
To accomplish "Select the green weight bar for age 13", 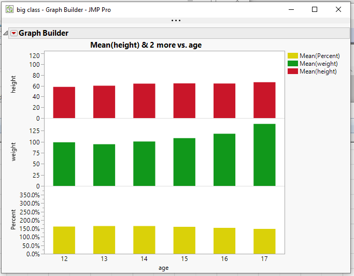I will click(x=104, y=165).
